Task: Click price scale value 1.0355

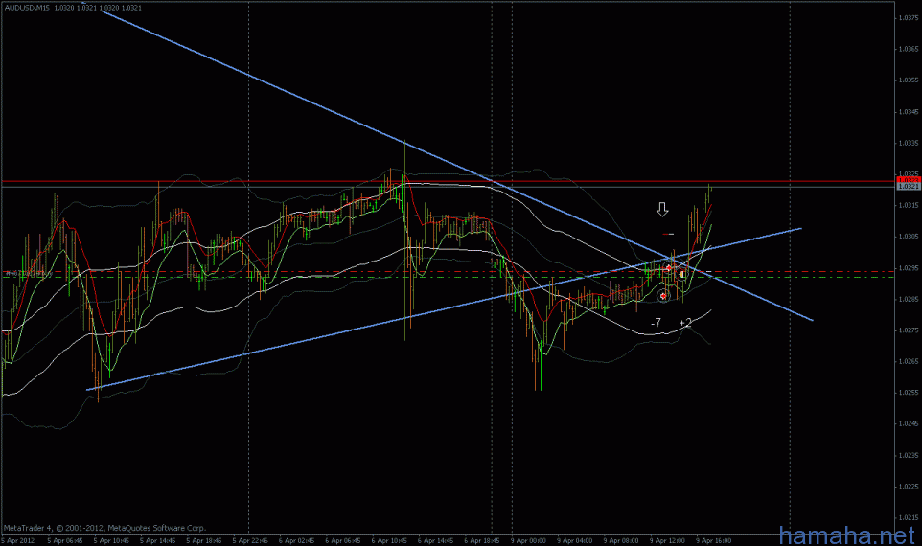Action: coord(909,80)
